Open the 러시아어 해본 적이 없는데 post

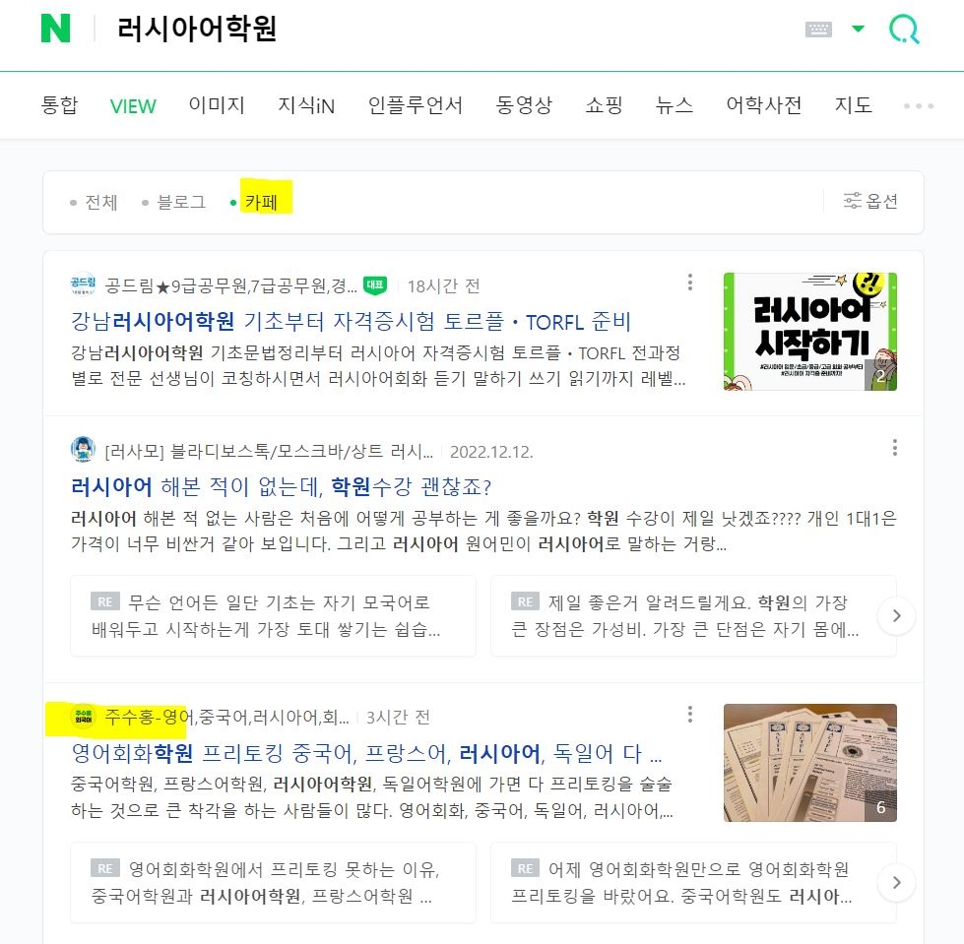(x=281, y=486)
